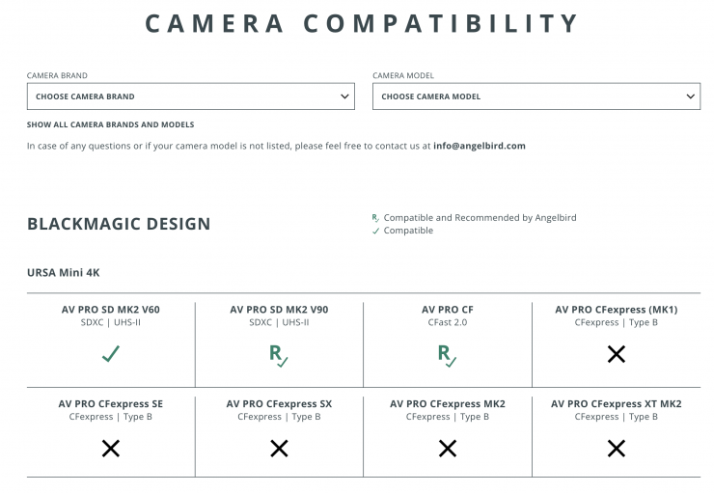Click the recommended R icon under AV PRO CF
714x493 pixels.
[448, 355]
